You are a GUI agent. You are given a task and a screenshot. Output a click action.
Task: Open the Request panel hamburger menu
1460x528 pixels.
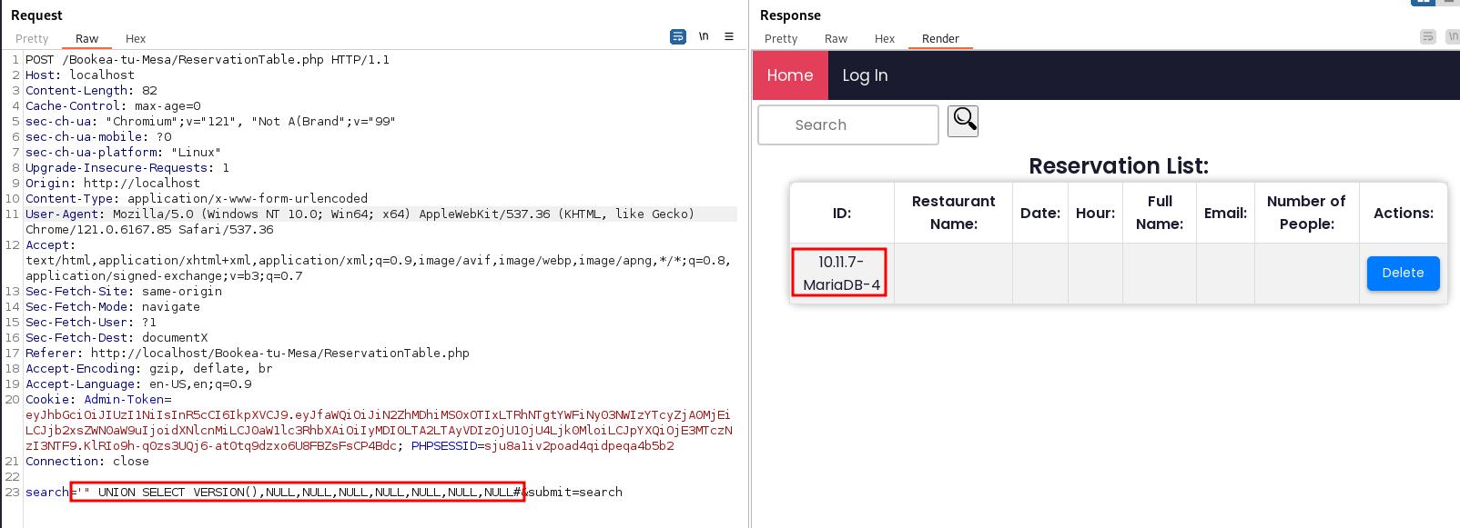[729, 36]
